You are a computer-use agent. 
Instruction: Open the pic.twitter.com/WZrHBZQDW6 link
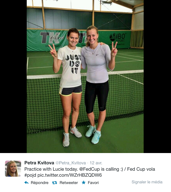point(70,175)
